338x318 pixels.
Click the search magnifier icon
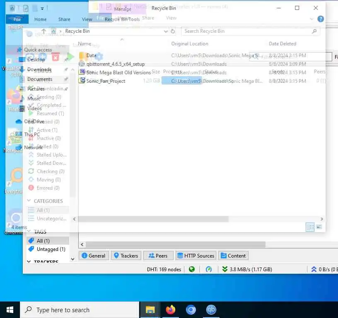click(x=314, y=31)
